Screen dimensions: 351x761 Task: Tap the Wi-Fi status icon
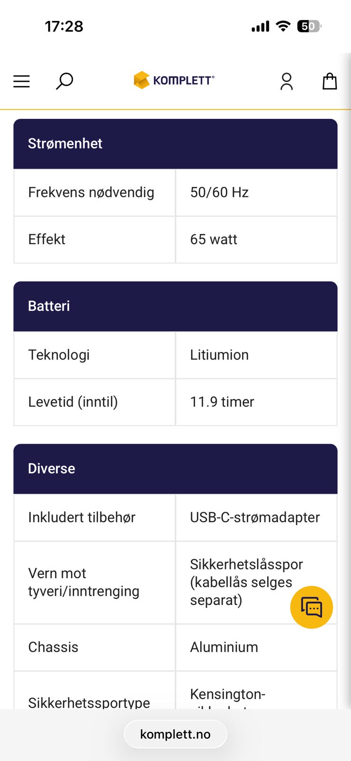[283, 26]
